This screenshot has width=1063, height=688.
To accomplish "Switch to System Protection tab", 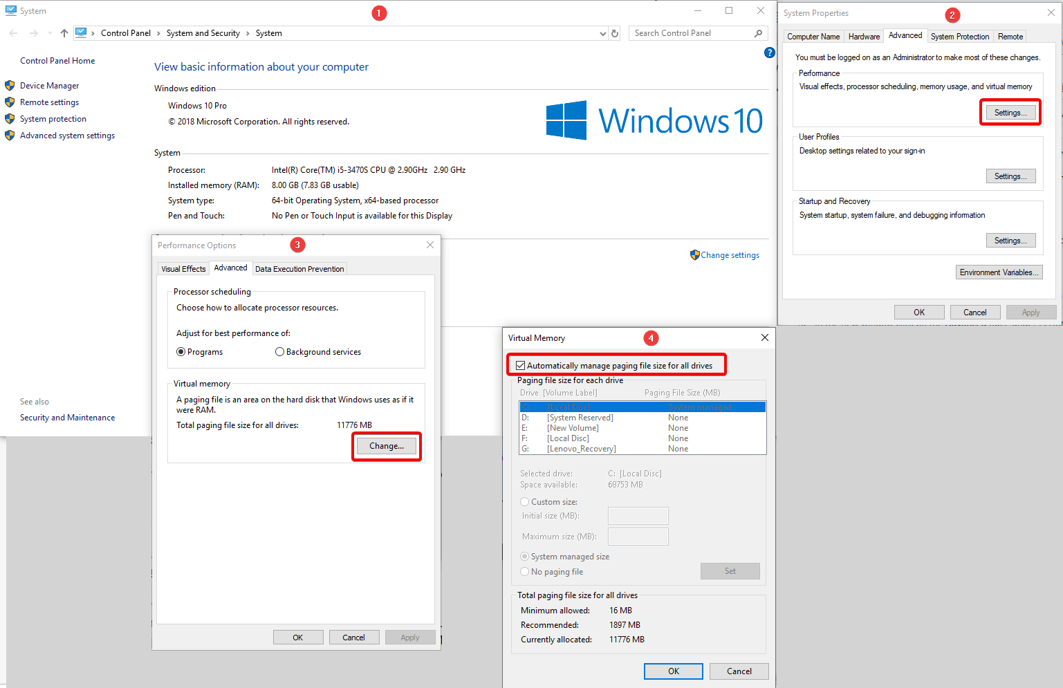I will [960, 37].
